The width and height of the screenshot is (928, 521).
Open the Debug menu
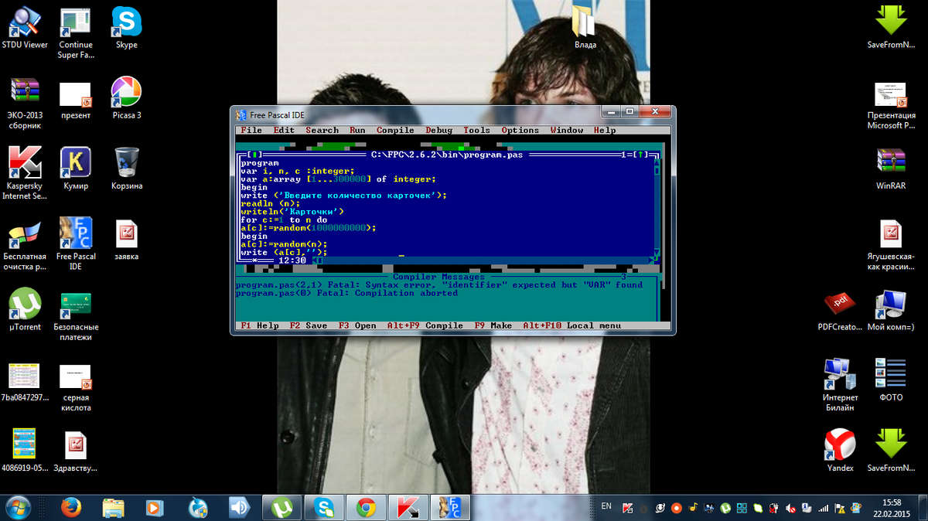(438, 131)
